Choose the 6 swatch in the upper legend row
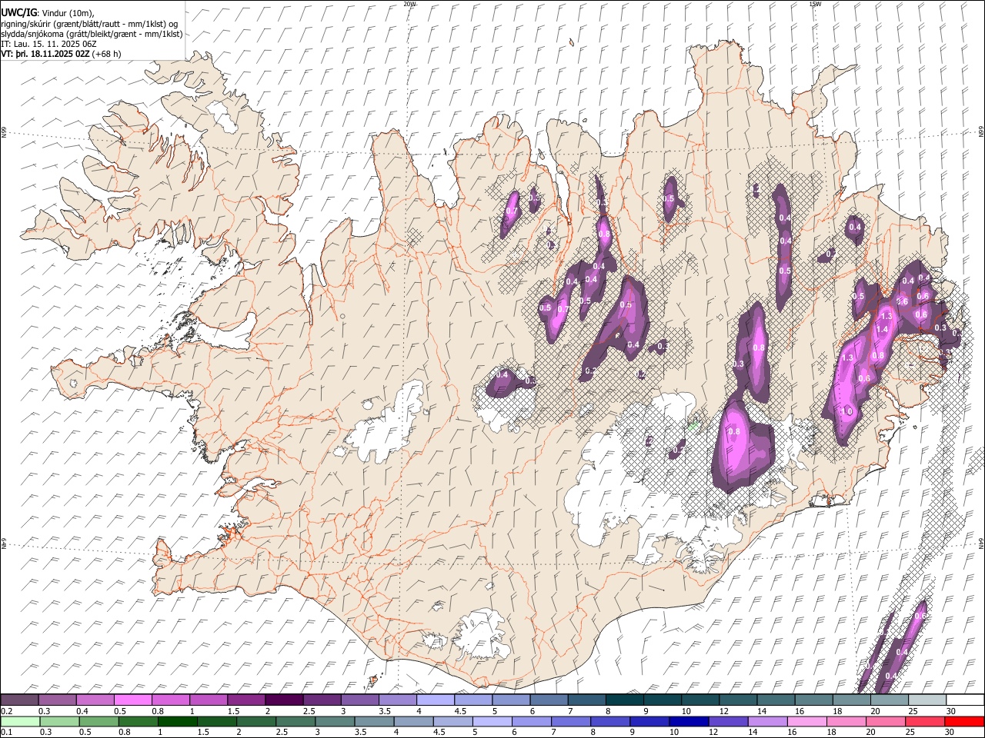Viewport: 985px width, 738px height. 549,700
